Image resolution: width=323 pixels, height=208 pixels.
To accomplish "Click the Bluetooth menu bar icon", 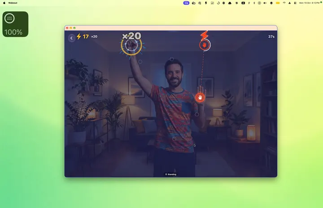I will click(x=254, y=3).
